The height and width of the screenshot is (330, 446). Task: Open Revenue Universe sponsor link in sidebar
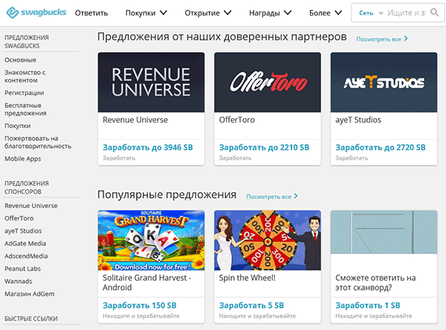pos(31,206)
